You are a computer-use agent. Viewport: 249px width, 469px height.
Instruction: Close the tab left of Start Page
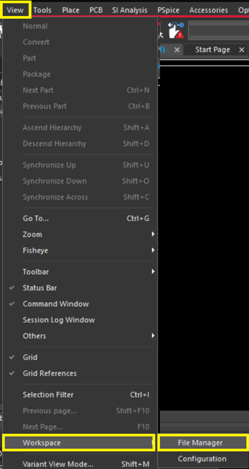pos(177,50)
